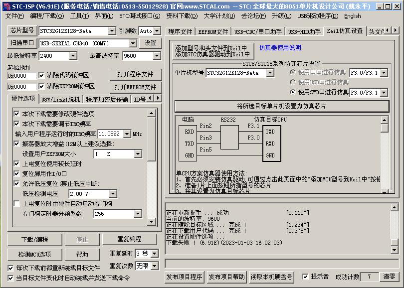Open the 仿真器使用说明 link
Screen dimensions: 404x288
[x=280, y=48]
